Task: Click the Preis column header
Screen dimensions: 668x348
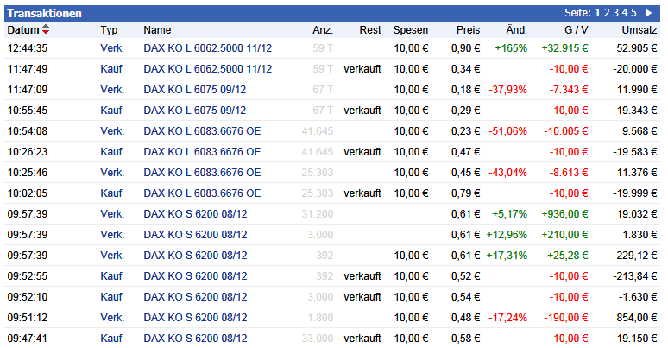Action: [x=468, y=30]
